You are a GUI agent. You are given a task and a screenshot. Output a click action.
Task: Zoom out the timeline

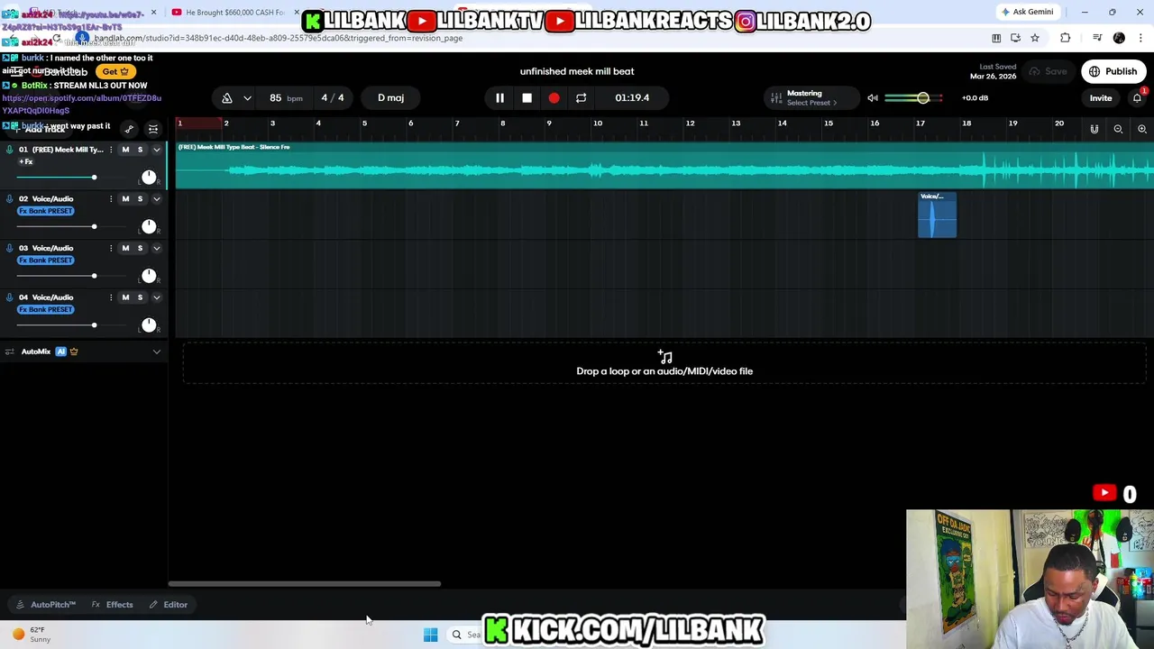[x=1118, y=129]
